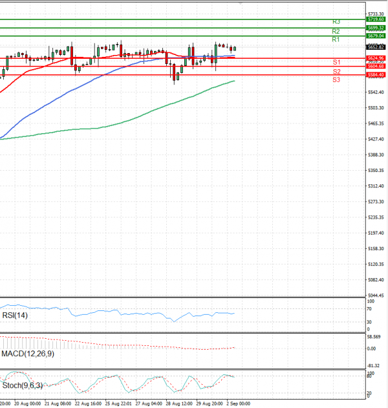Image resolution: width=388 pixels, height=408 pixels.
Task: Click the 21 Aug 08:00 time label
Action: pos(58,404)
